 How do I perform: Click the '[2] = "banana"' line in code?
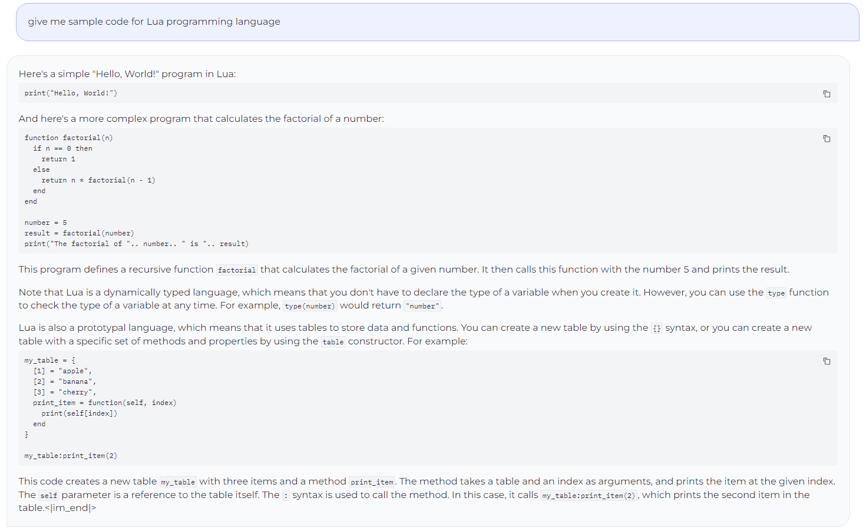click(x=64, y=381)
